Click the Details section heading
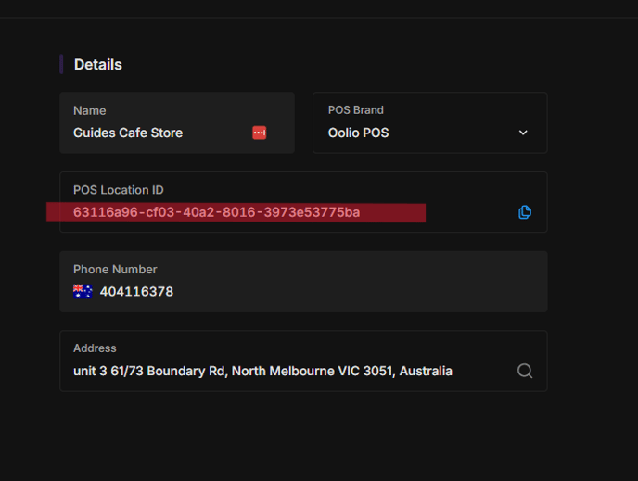This screenshot has width=638, height=481. tap(98, 65)
